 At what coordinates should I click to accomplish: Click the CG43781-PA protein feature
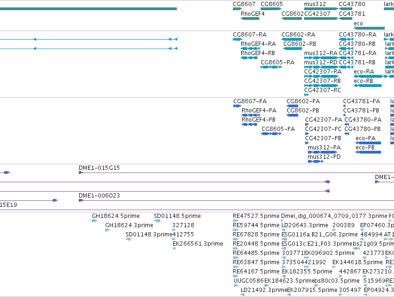point(344,105)
